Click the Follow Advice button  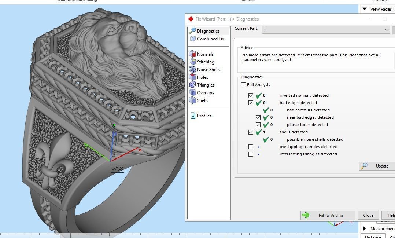(328, 215)
